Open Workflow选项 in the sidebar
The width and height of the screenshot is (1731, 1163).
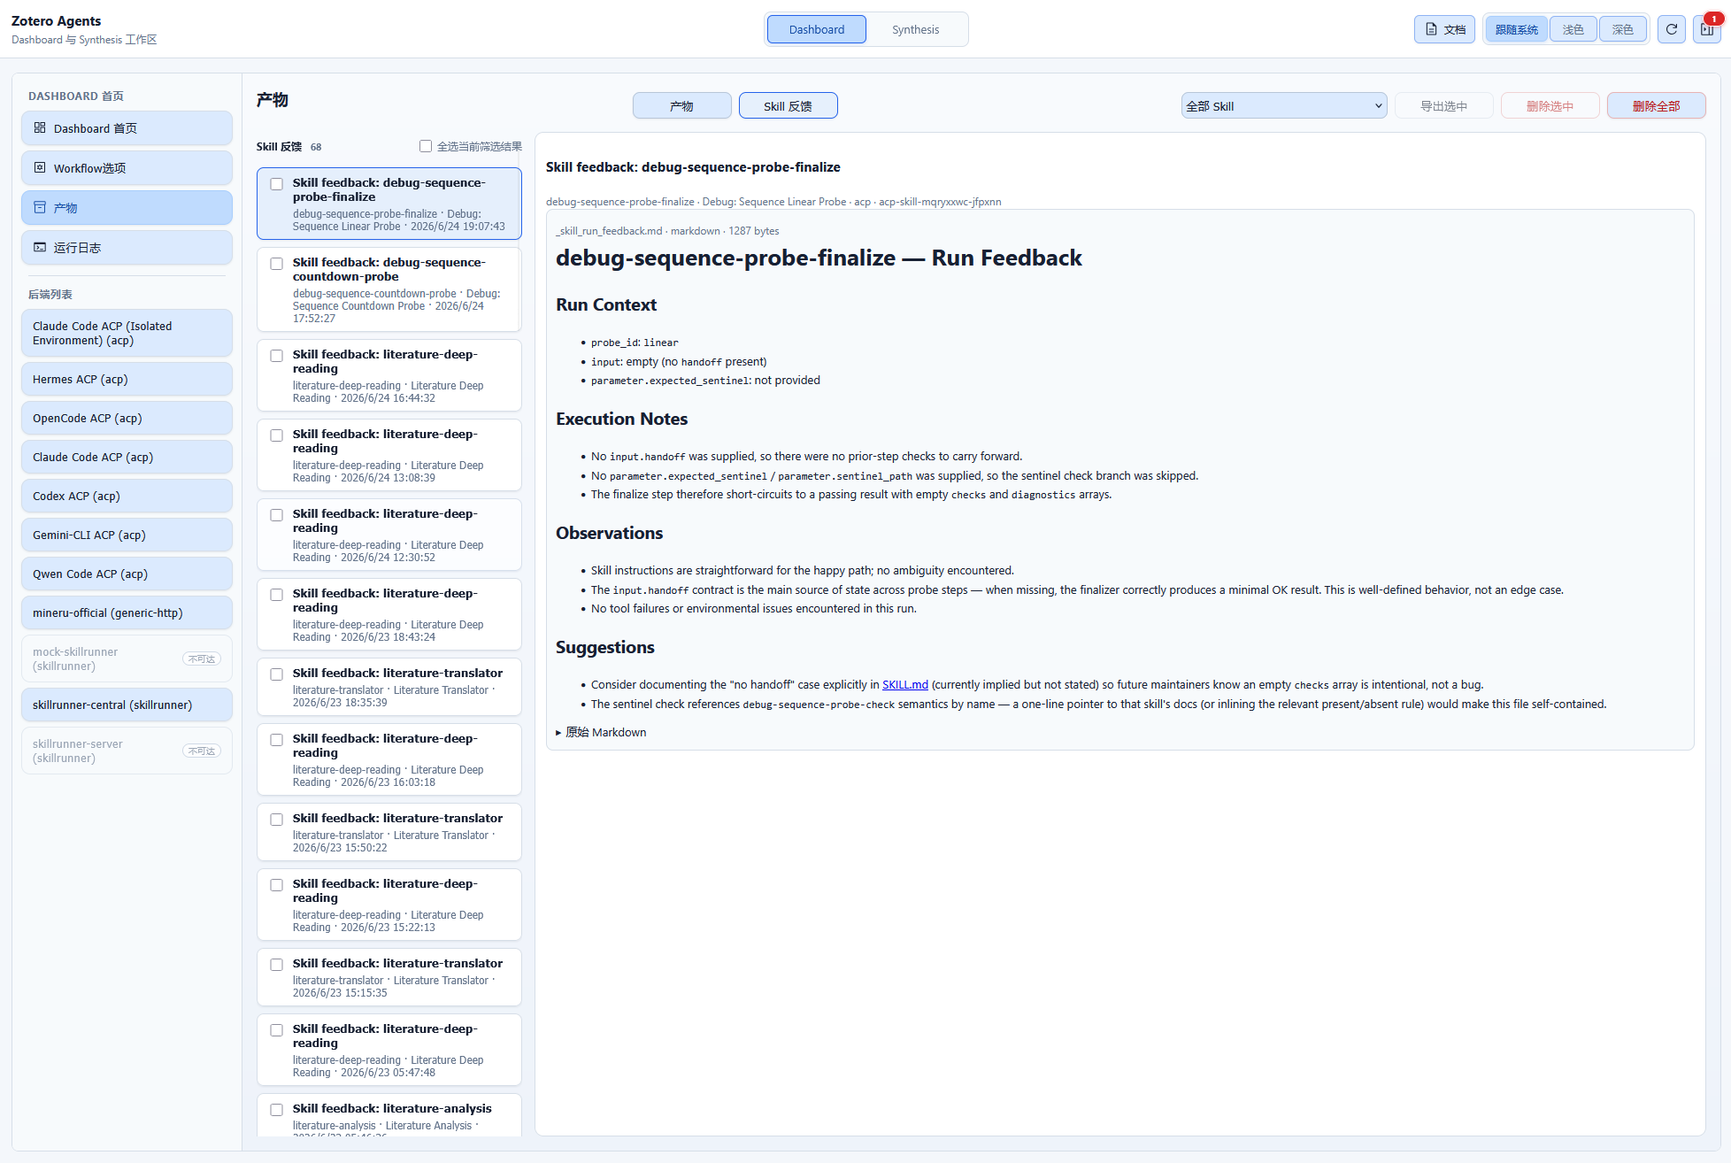coord(127,167)
